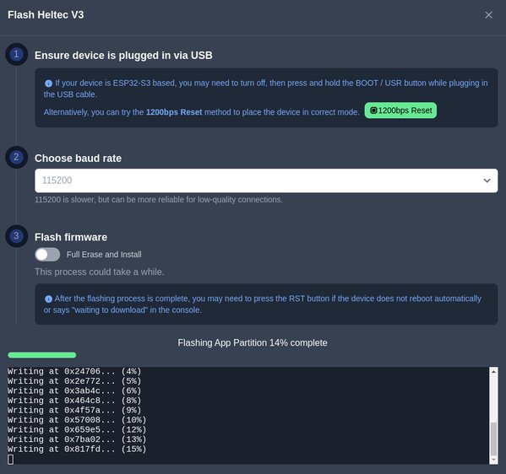
Task: Click 'Full Erase and Install' label
Action: (104, 255)
